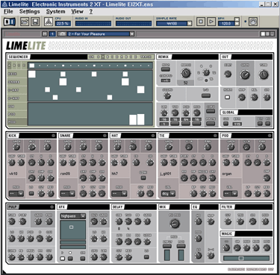The height and width of the screenshot is (275, 280).
Task: Open the View menu
Action: [77, 11]
